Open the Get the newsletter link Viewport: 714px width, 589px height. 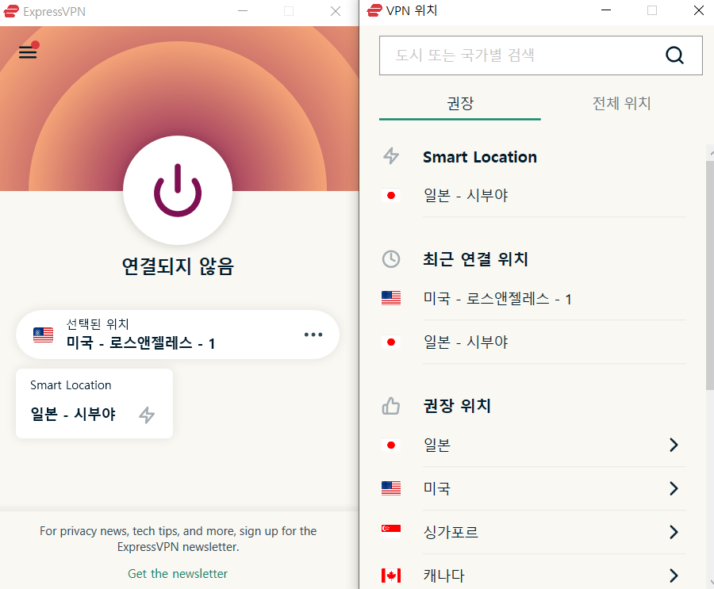[178, 573]
